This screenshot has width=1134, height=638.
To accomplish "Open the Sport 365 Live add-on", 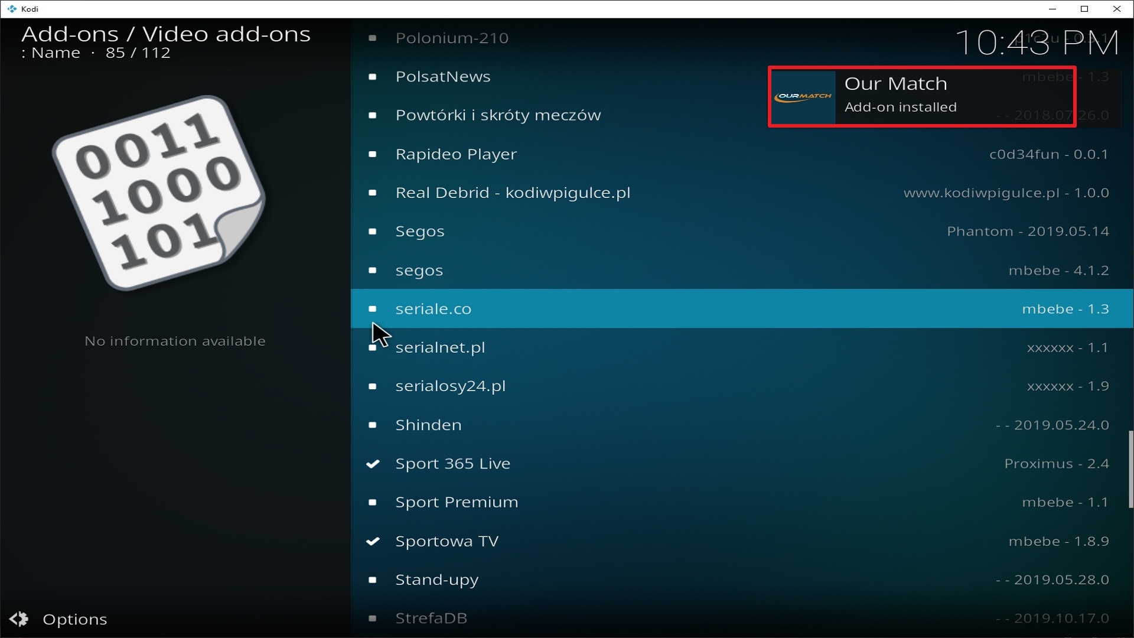I will [x=742, y=464].
